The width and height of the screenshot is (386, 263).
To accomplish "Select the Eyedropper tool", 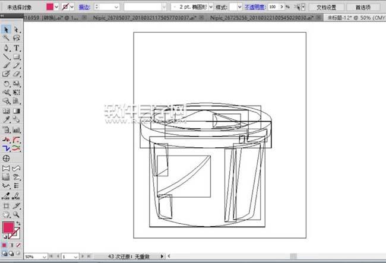I will point(6,119).
